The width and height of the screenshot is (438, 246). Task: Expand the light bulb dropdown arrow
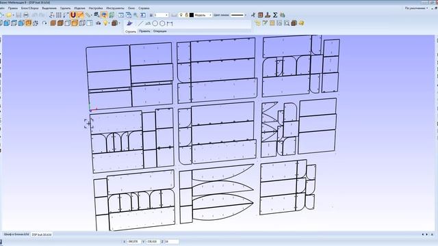109,23
